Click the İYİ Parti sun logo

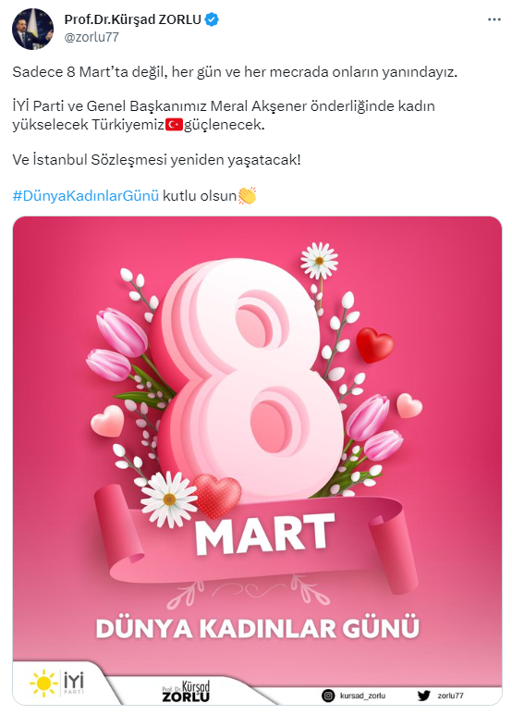[x=43, y=683]
